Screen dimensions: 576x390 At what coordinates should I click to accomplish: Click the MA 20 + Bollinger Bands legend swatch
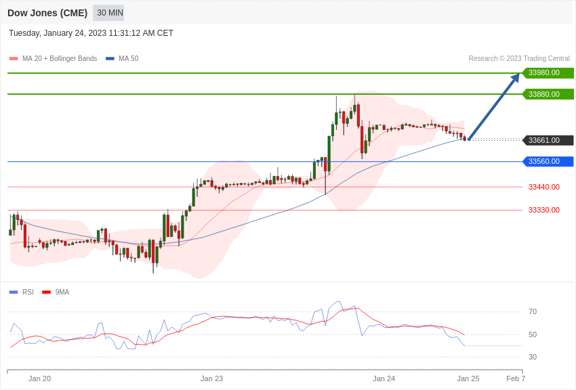(14, 59)
